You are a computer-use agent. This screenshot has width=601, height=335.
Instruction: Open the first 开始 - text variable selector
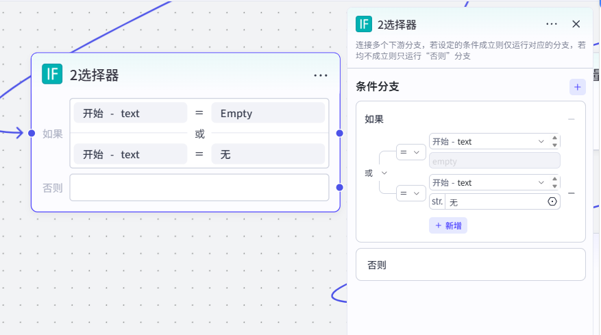tap(489, 141)
